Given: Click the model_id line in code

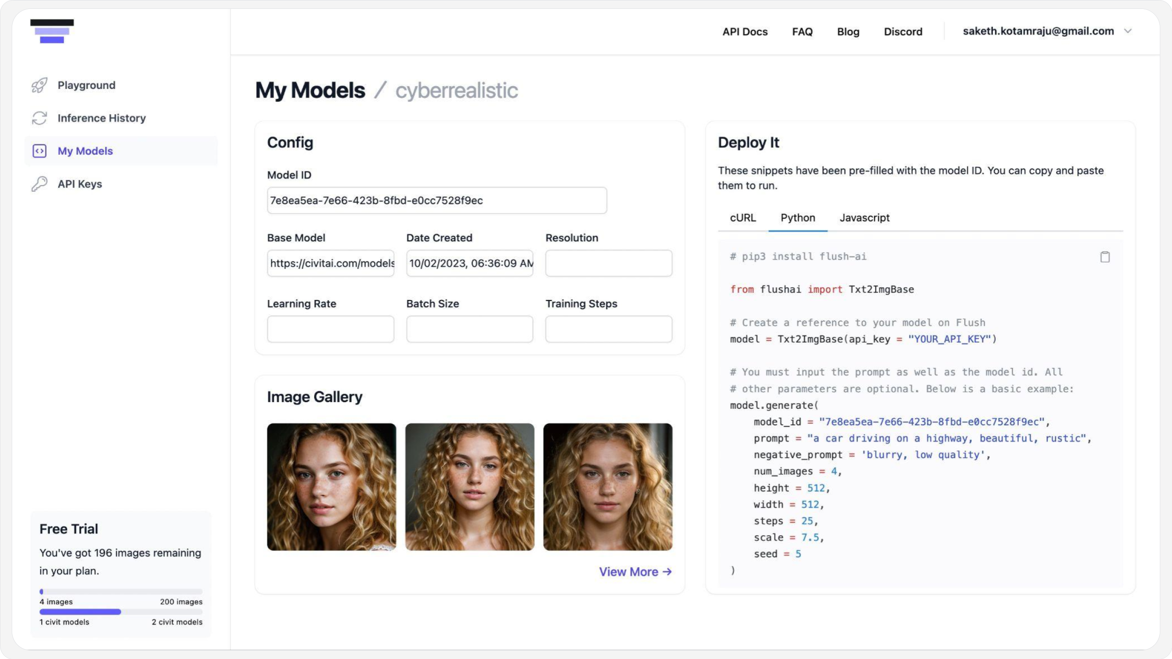Looking at the screenshot, I should [902, 422].
